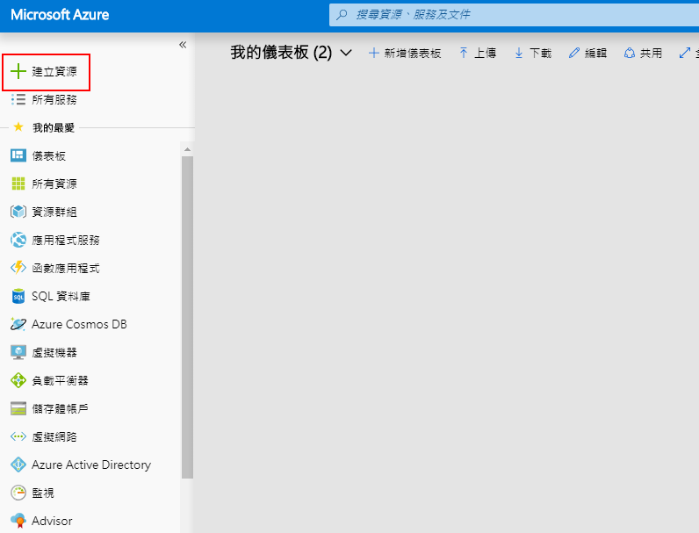Screen dimensions: 699x533
Task: Click the full screen arrows icon
Action: (x=685, y=53)
